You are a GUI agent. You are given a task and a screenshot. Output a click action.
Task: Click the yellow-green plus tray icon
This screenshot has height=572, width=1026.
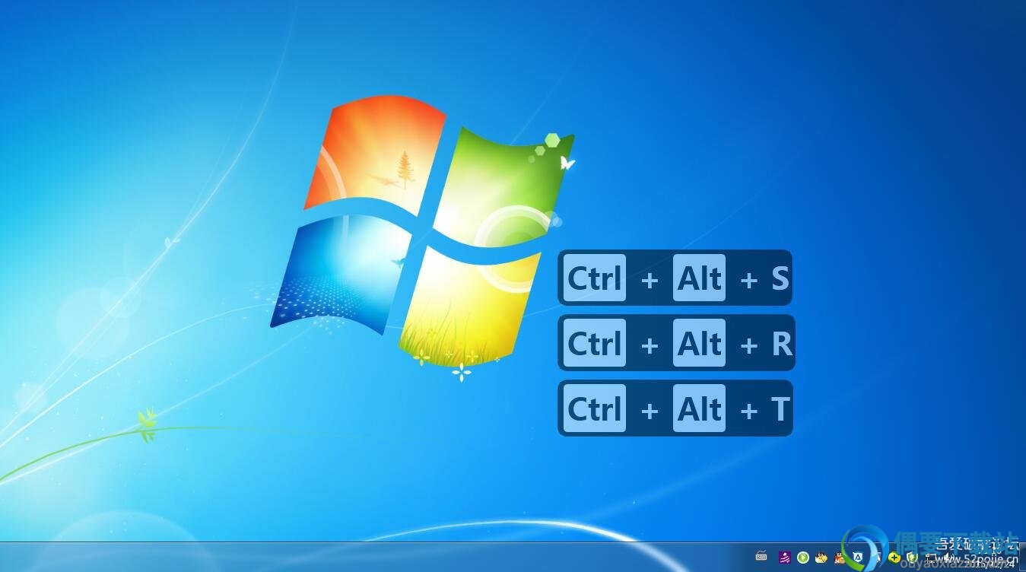click(x=894, y=558)
